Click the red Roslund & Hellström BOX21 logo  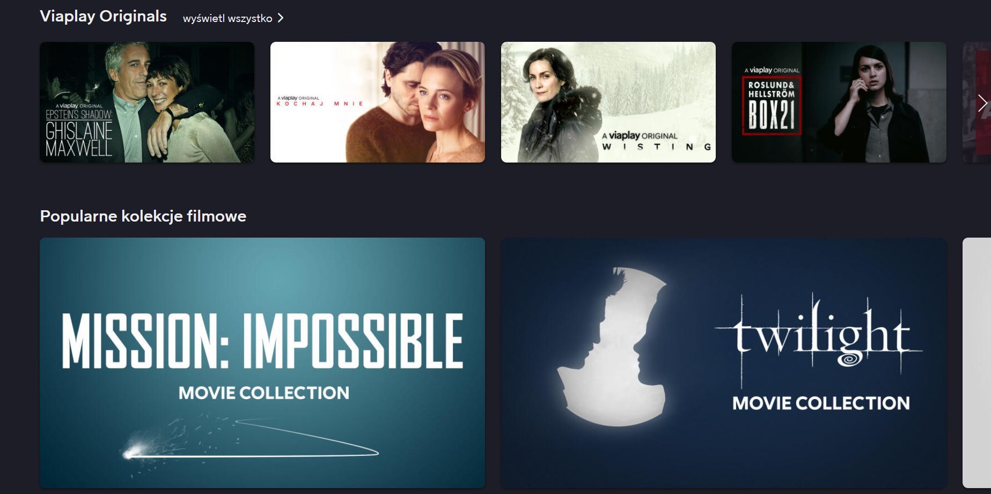[772, 105]
